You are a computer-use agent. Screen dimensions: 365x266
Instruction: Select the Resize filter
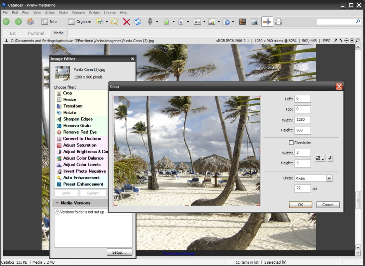tap(81, 99)
